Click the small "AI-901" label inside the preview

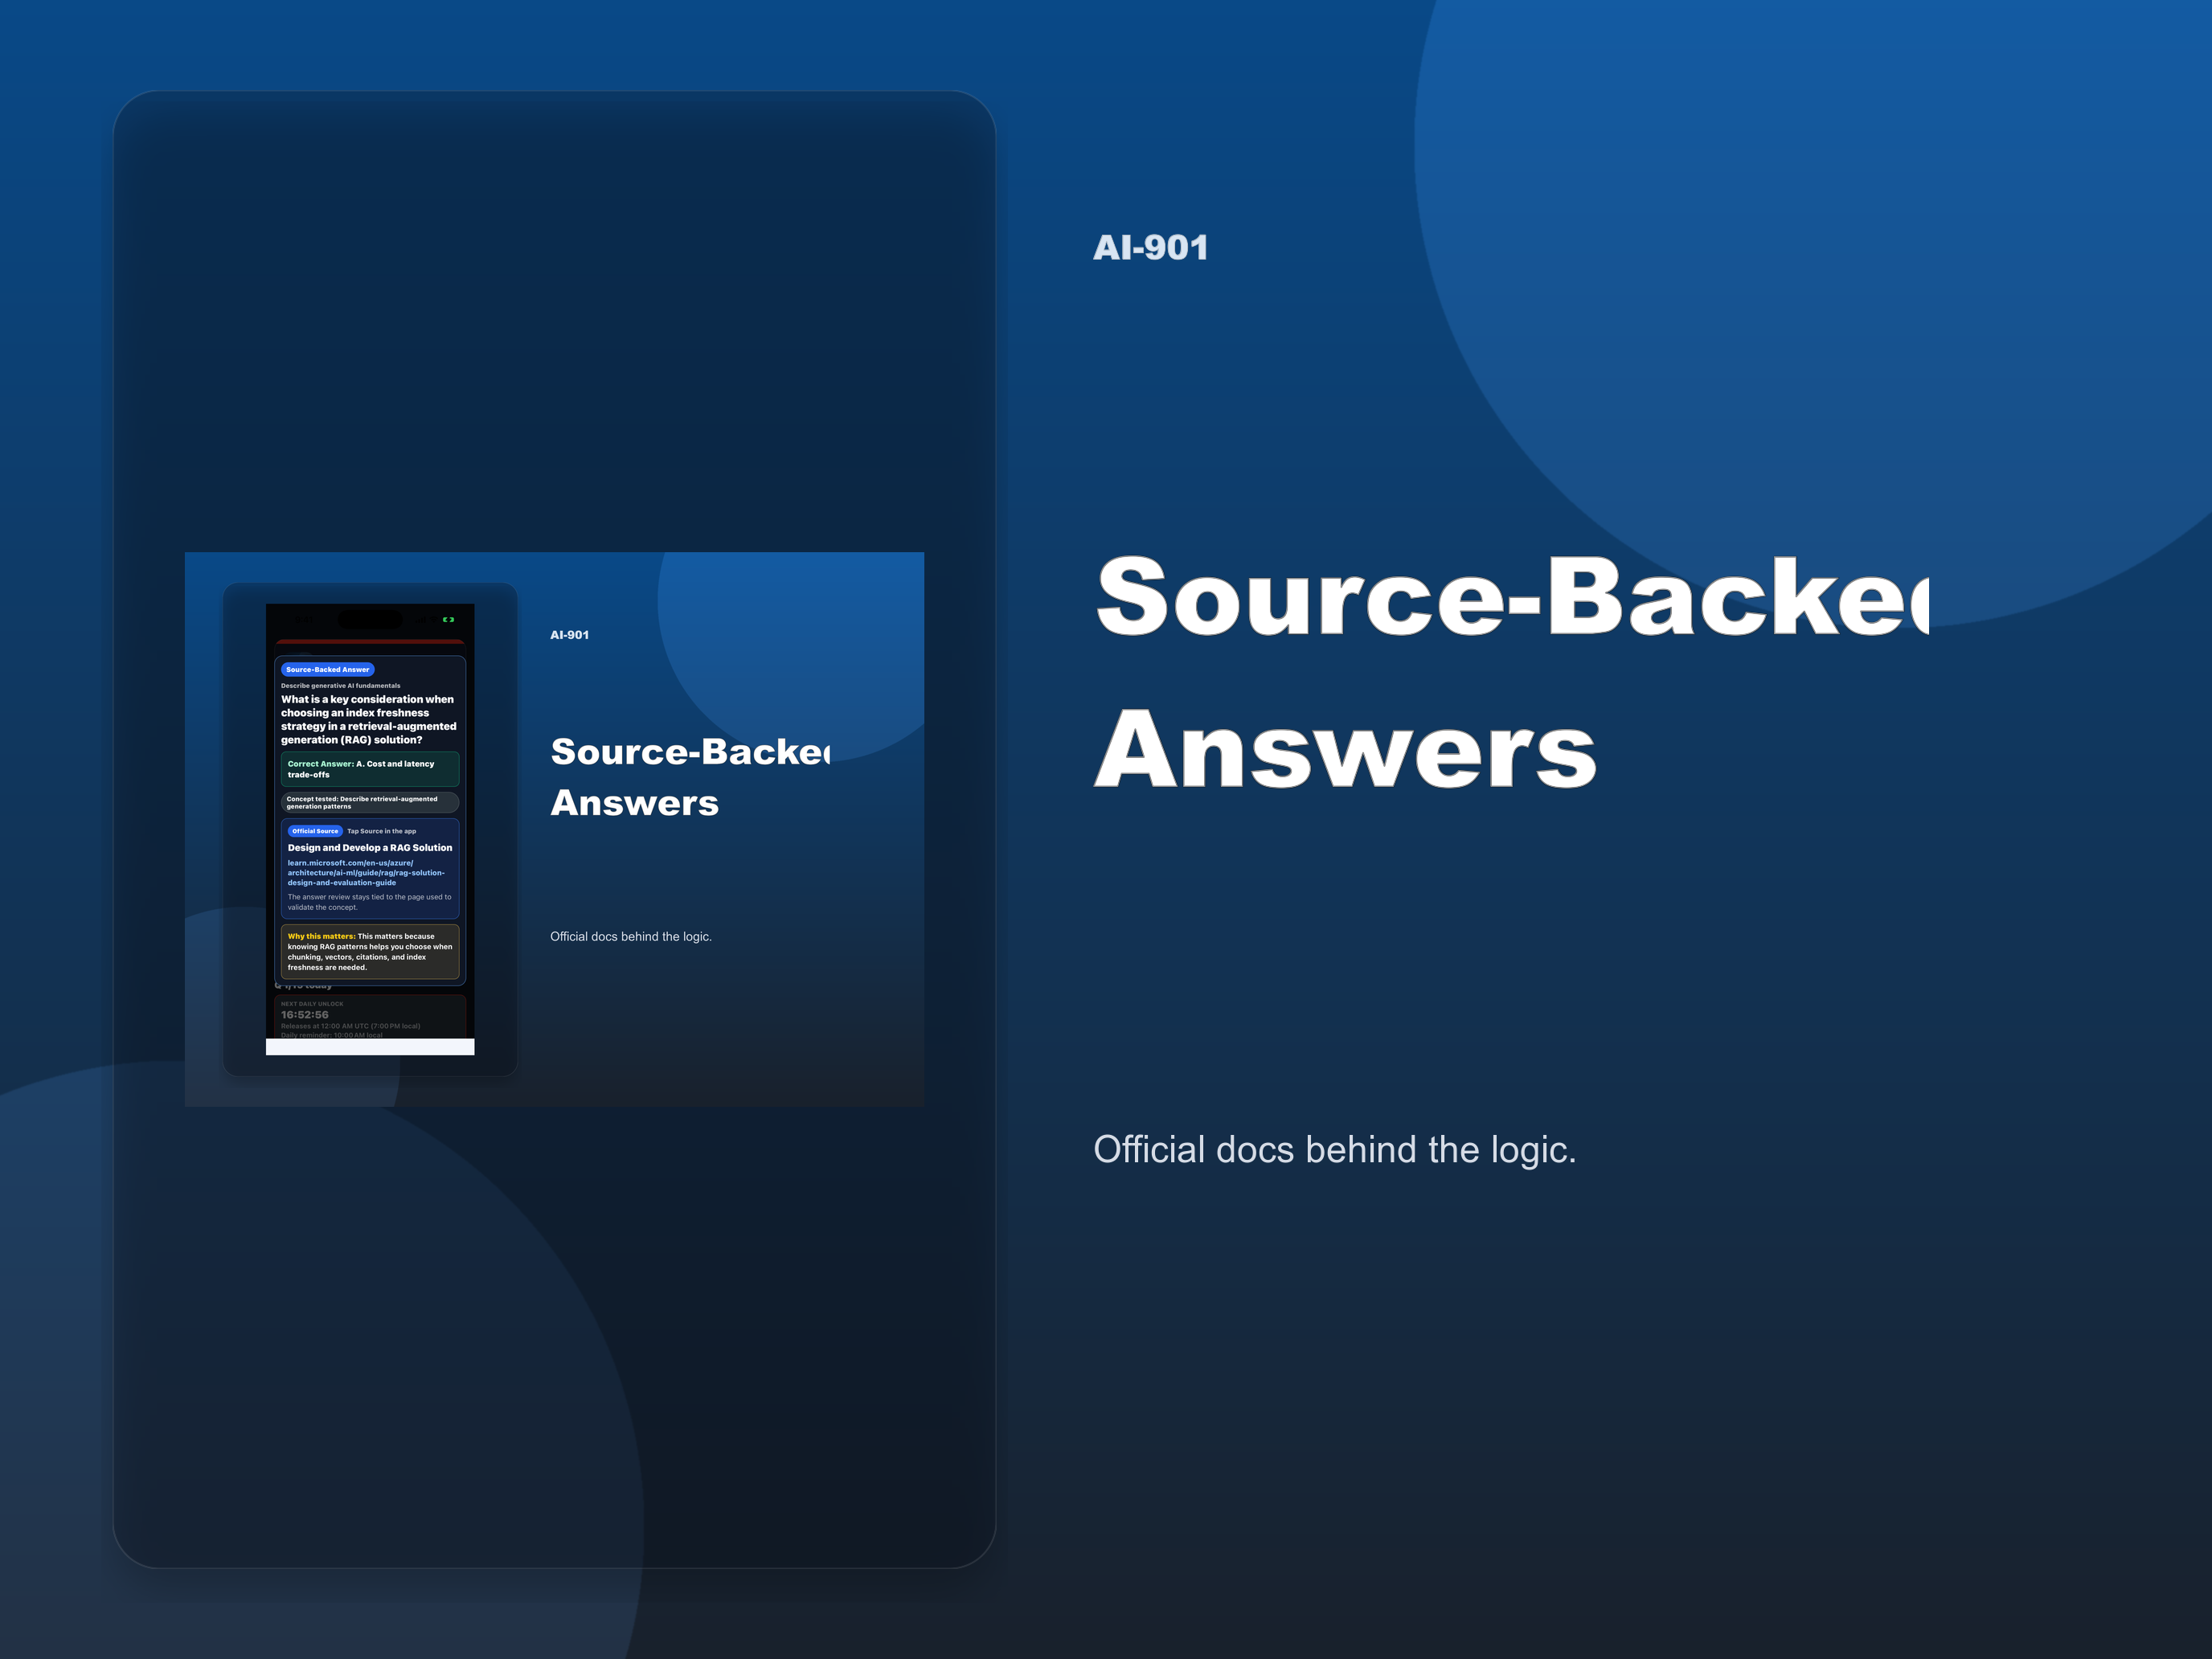tap(569, 635)
